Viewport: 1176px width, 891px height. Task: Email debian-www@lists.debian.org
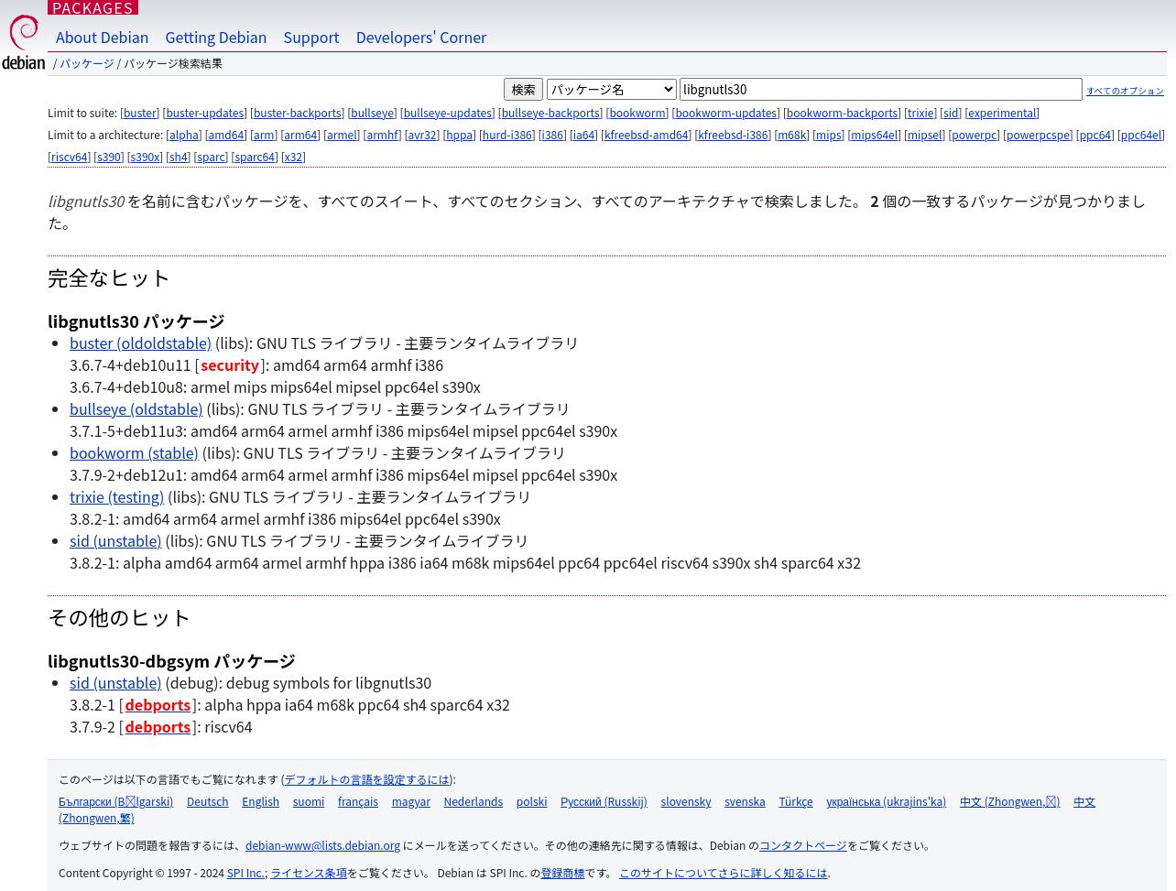(x=322, y=845)
